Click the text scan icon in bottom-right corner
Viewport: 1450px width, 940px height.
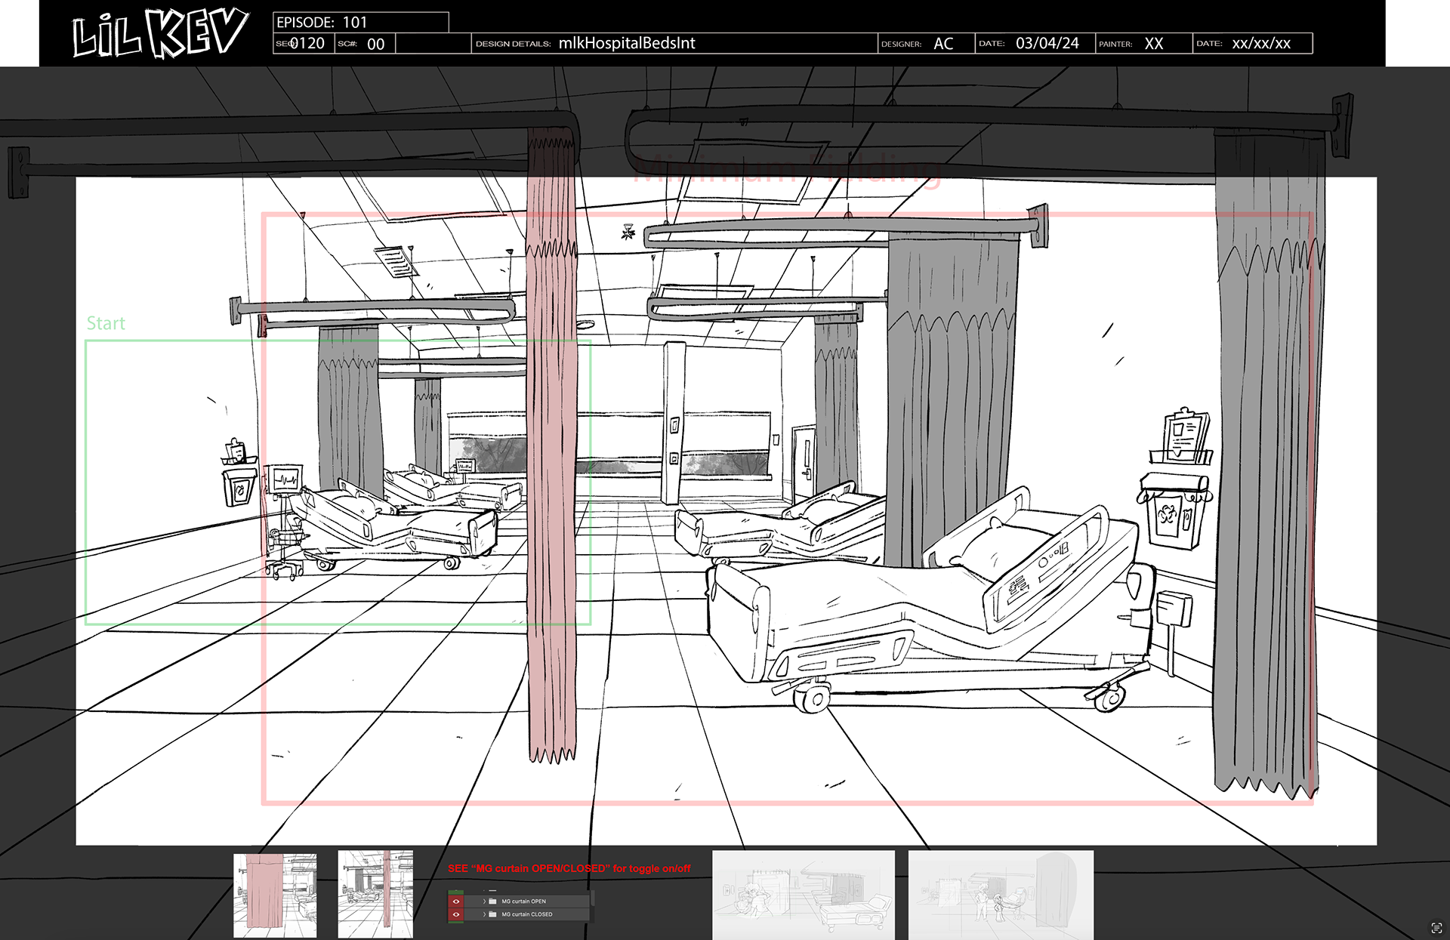point(1436,928)
